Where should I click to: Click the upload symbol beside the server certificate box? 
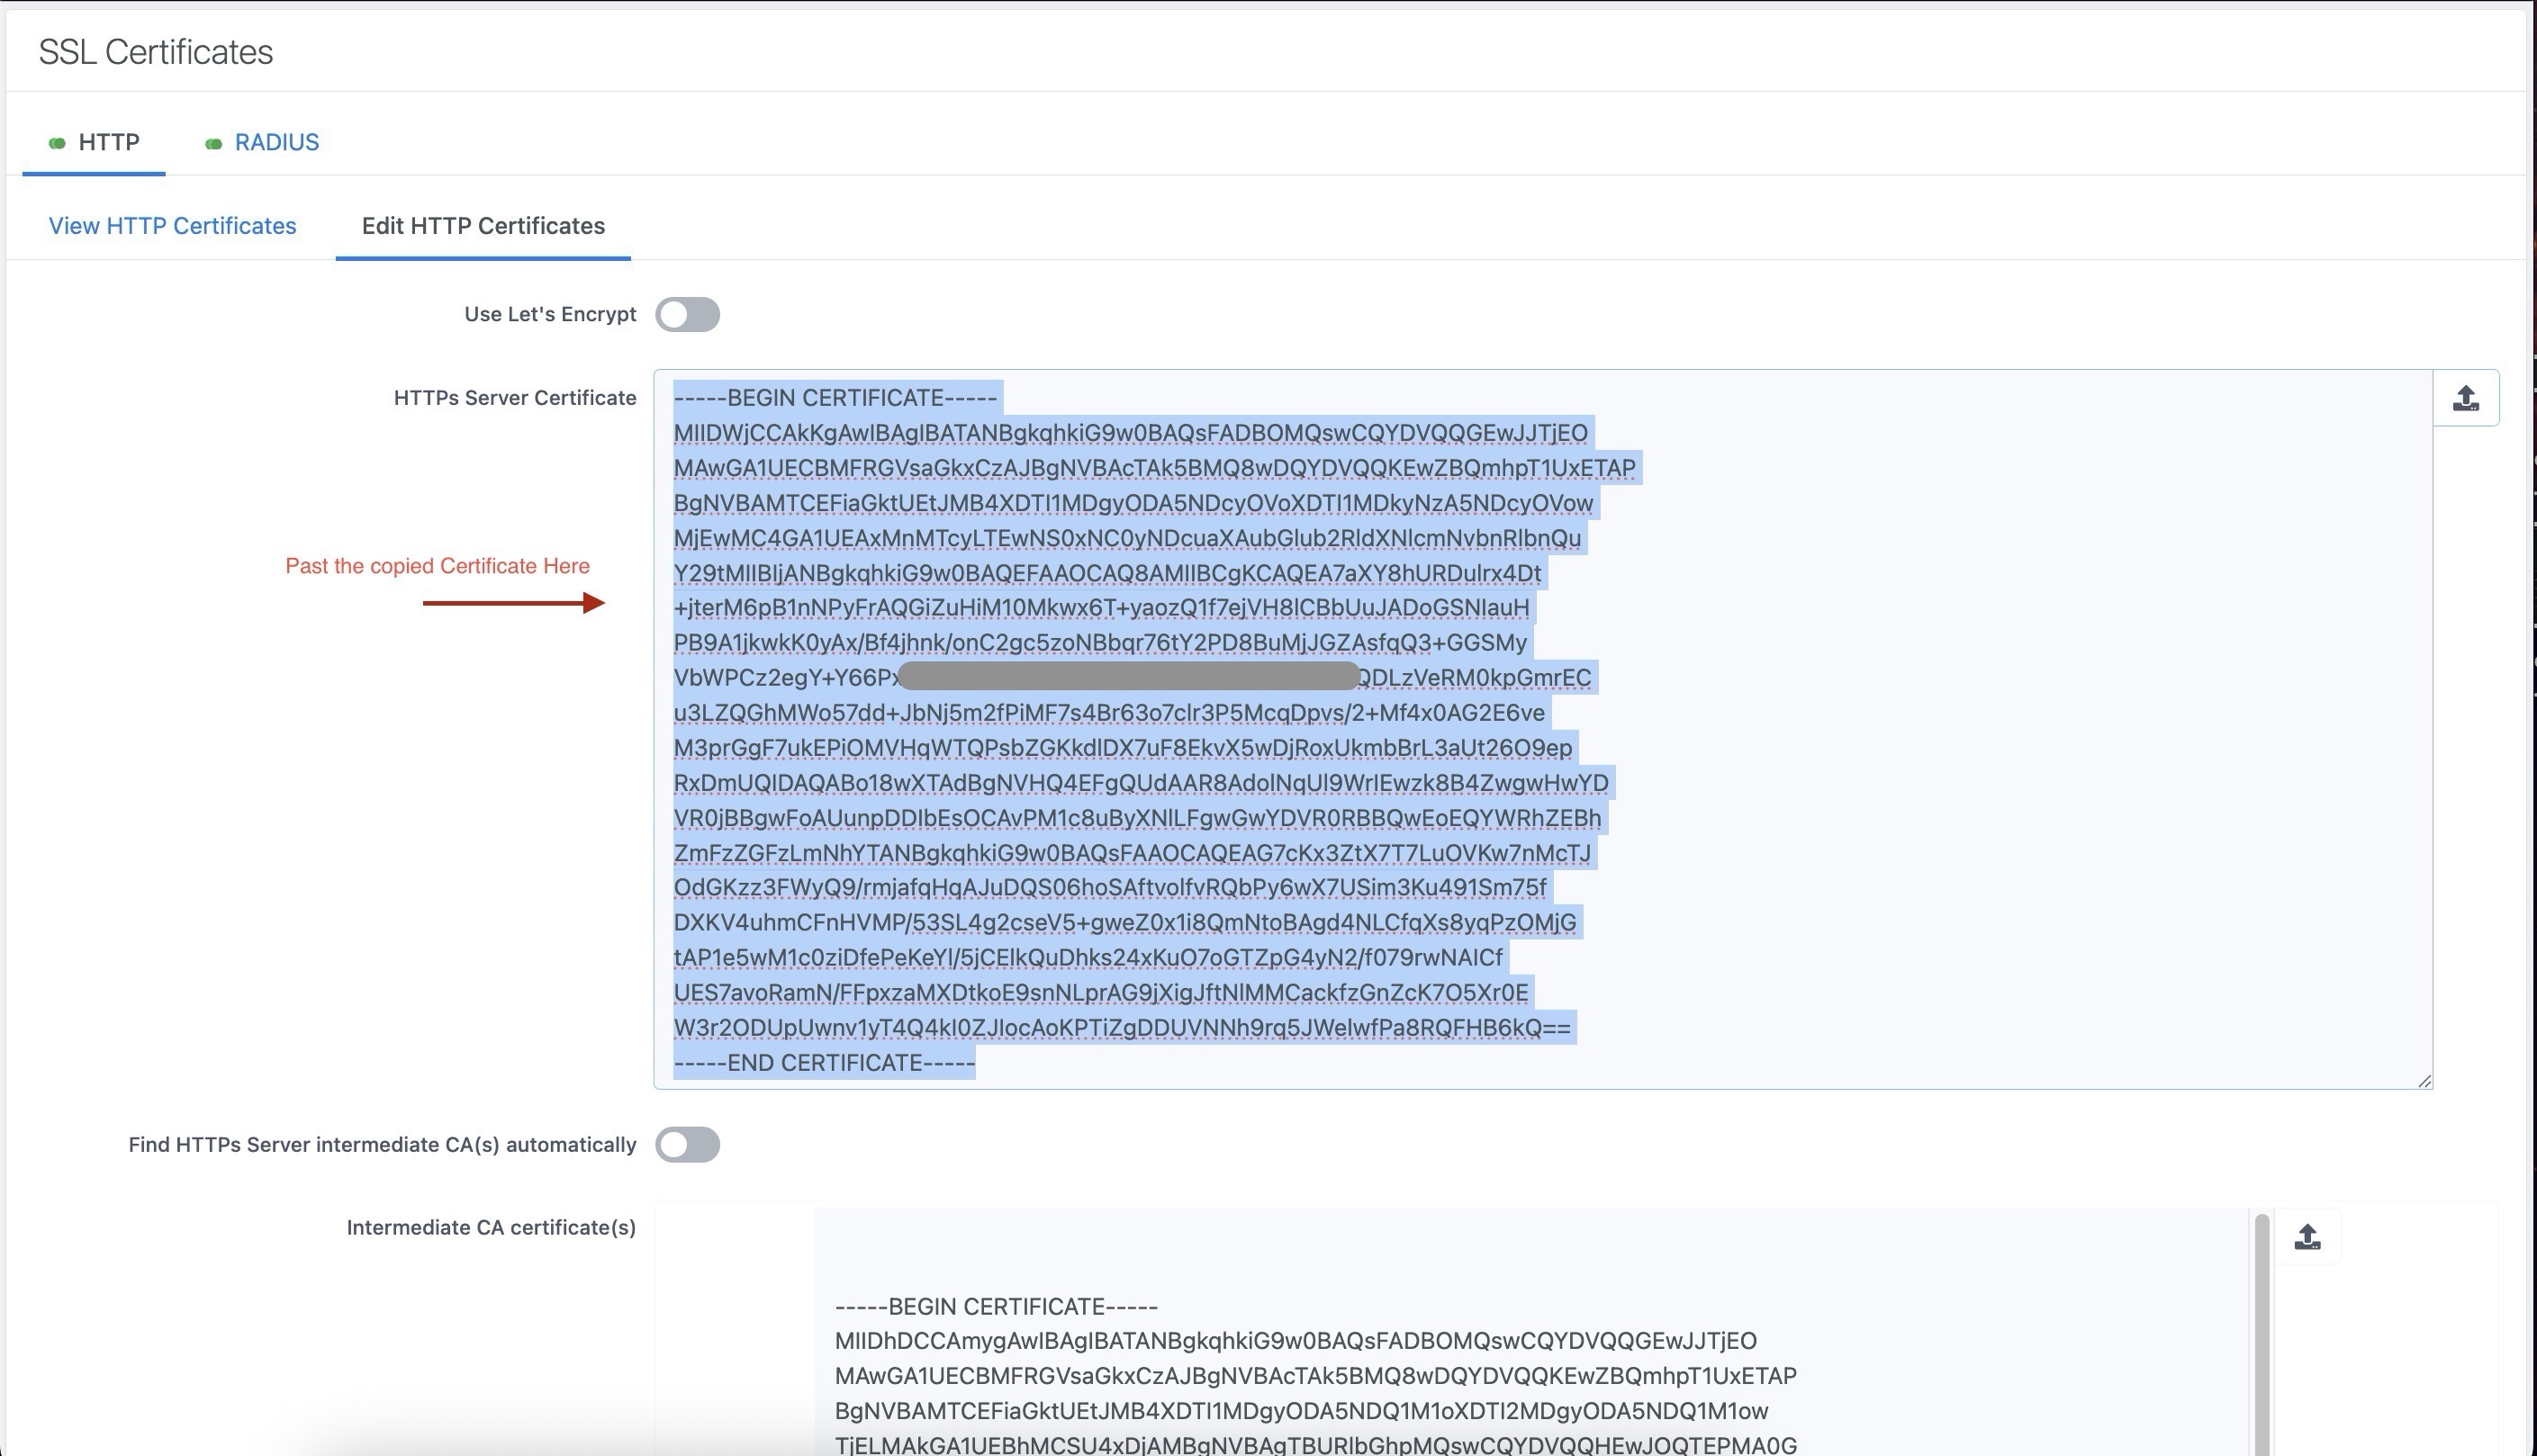[2465, 398]
